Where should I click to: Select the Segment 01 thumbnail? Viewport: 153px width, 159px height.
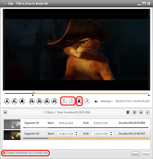point(12,124)
